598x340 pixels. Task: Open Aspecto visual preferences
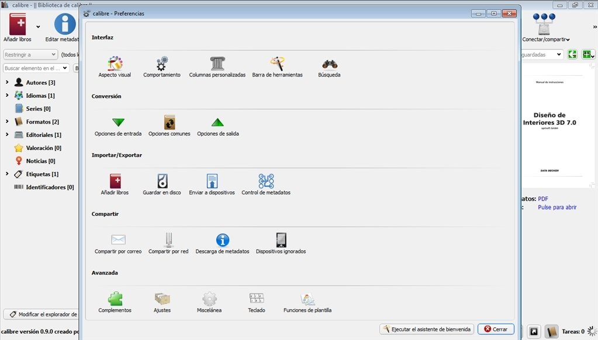[115, 67]
